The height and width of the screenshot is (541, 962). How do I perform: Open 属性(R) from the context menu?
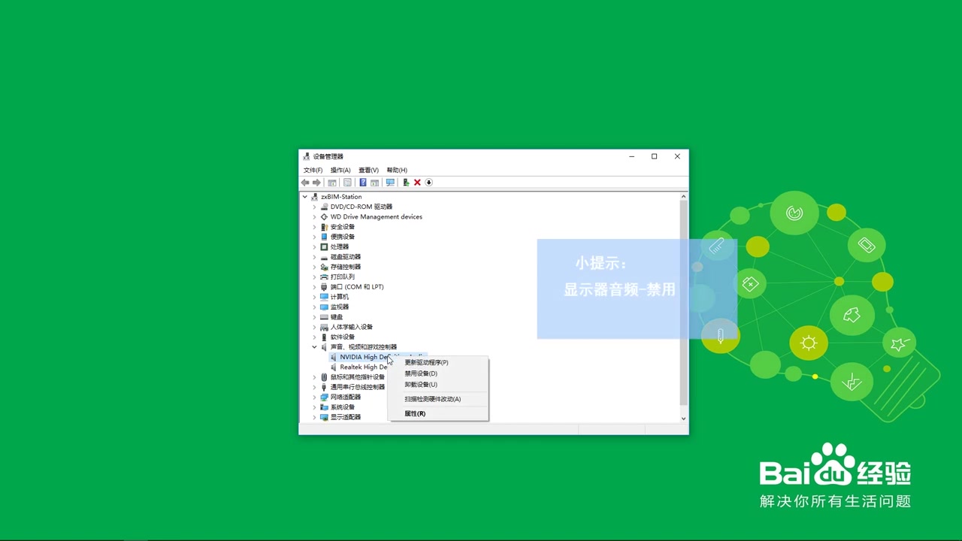click(414, 413)
